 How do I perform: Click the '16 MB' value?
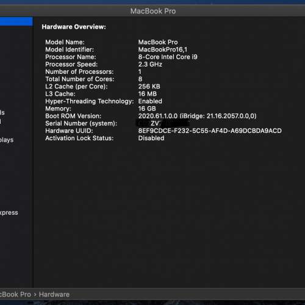148,94
